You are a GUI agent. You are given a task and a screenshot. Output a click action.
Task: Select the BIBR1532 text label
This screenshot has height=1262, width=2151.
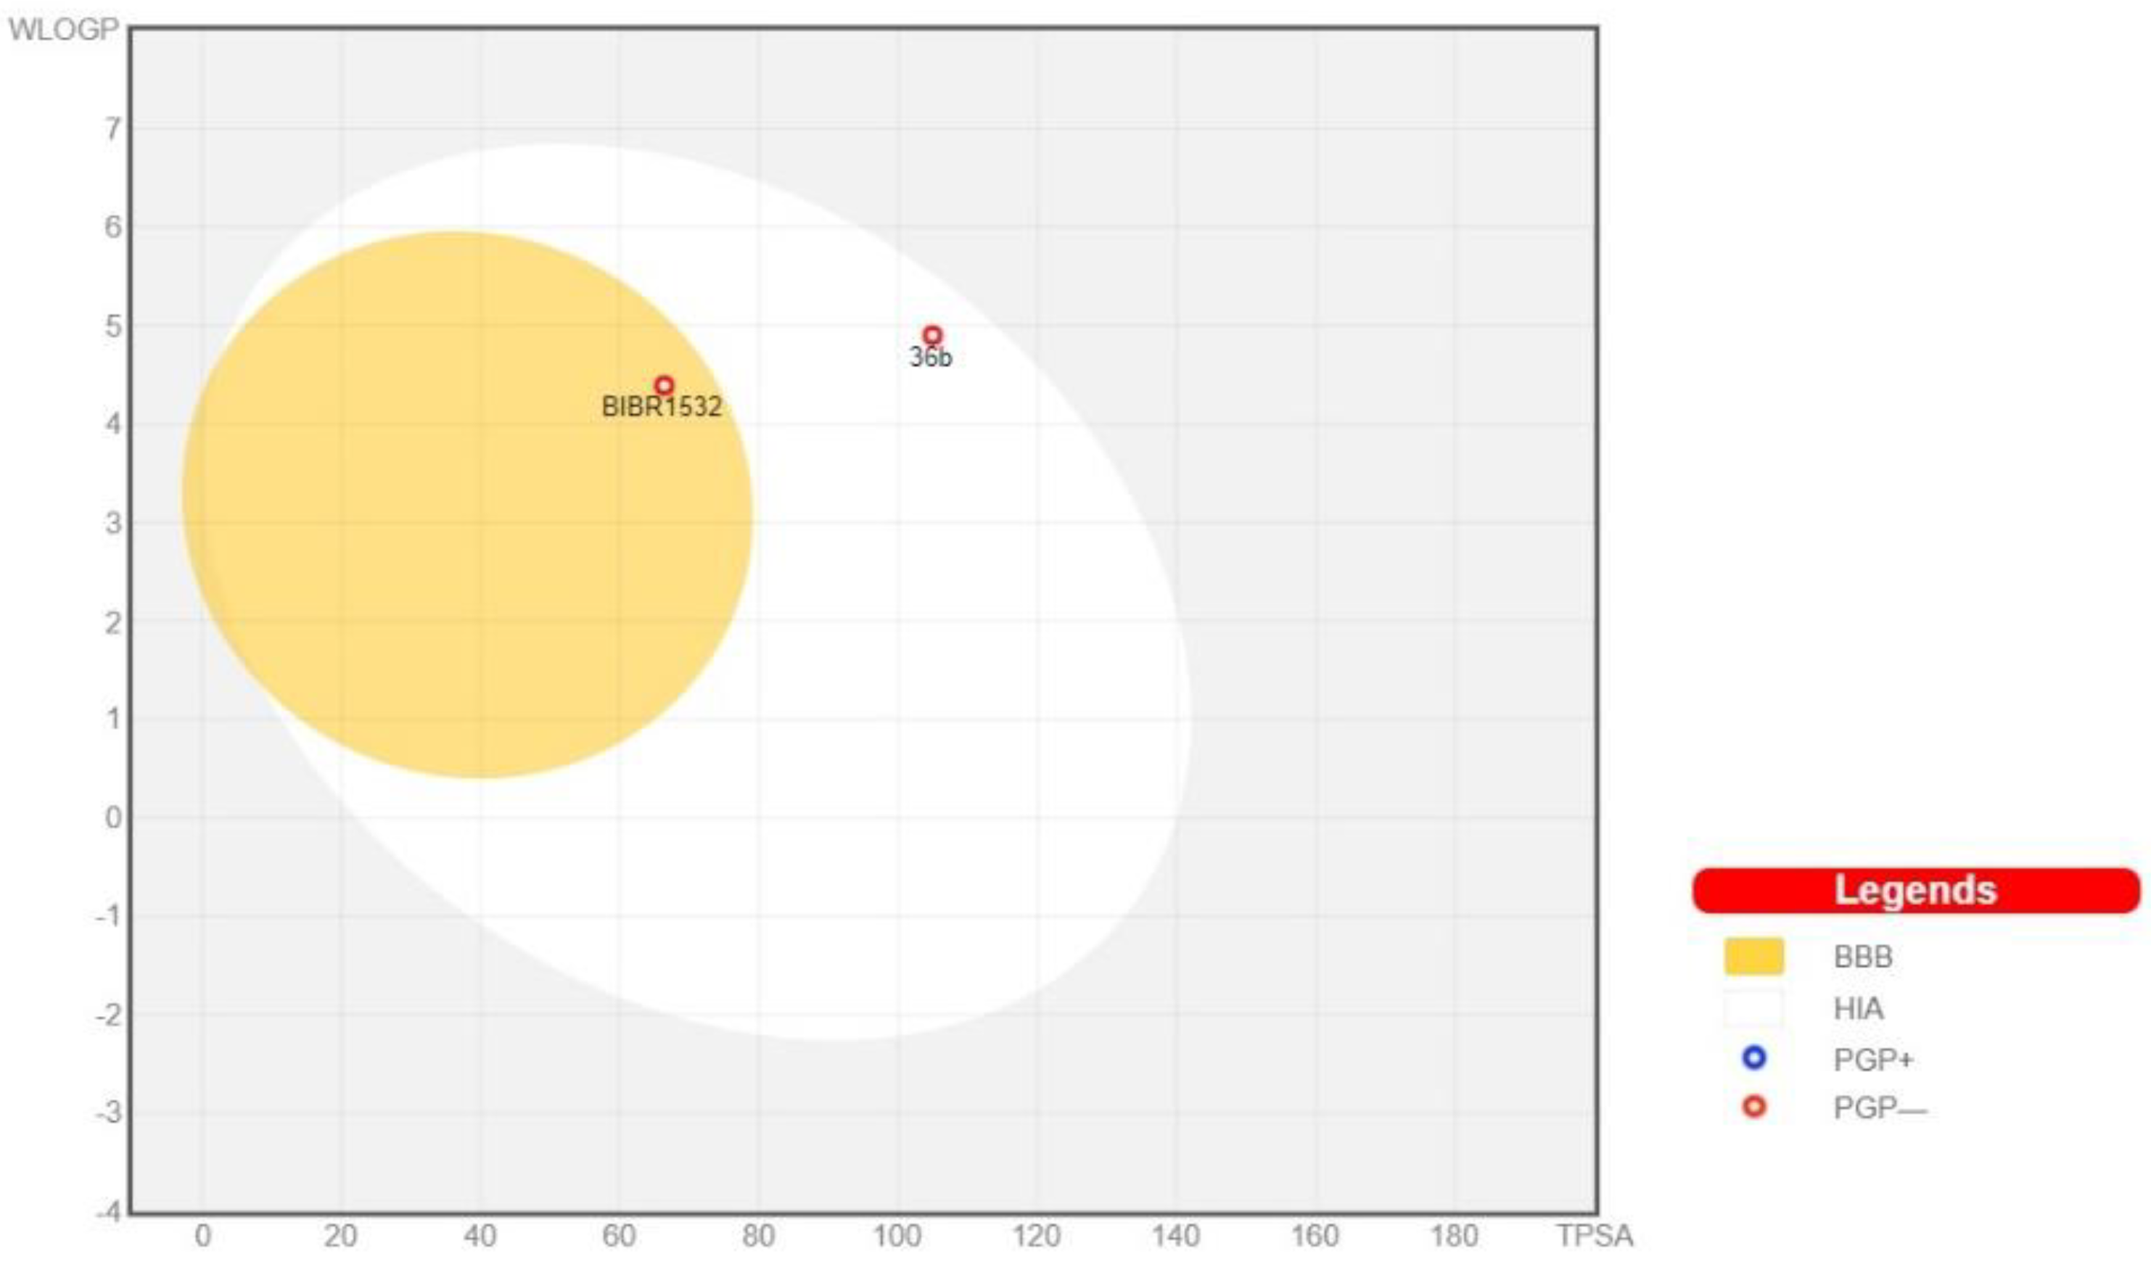coord(662,407)
